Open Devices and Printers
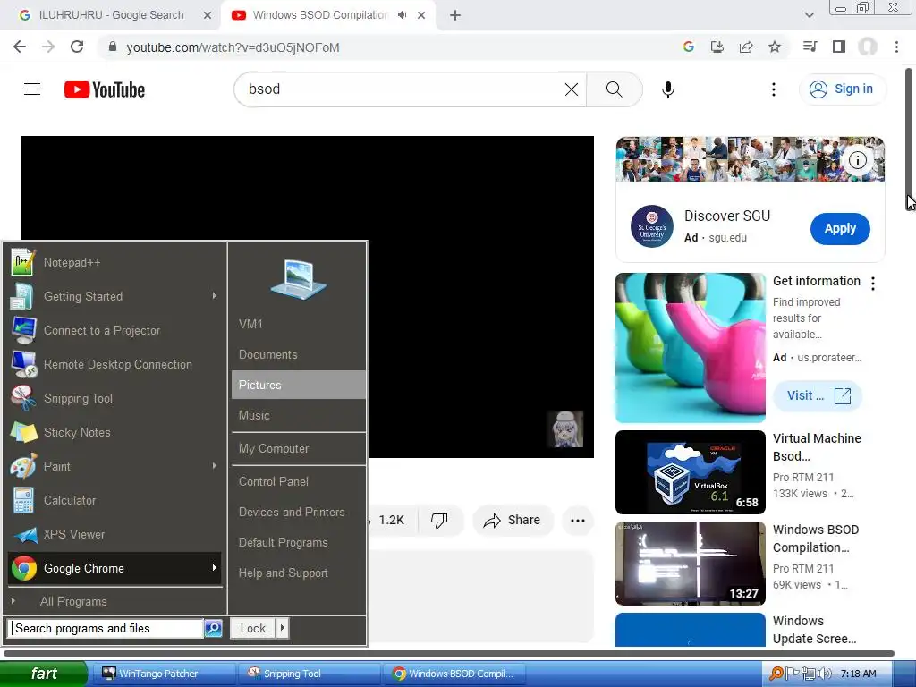This screenshot has height=687, width=916. (x=299, y=512)
